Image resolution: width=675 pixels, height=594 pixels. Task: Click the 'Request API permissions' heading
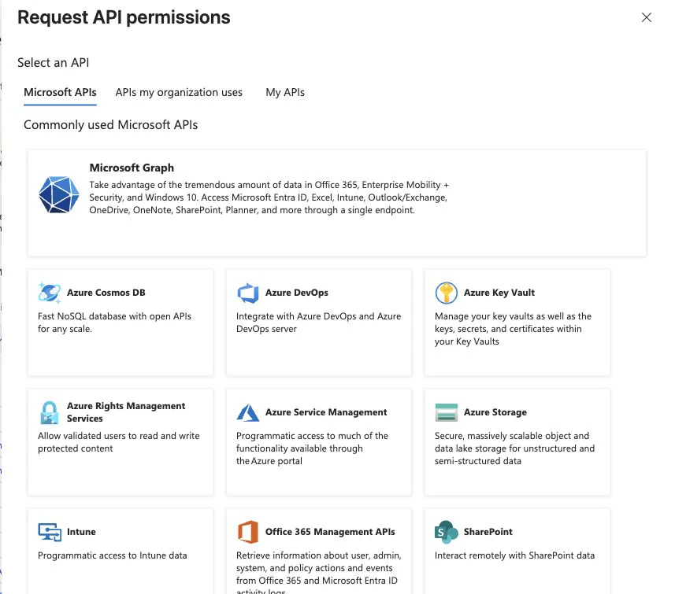124,17
